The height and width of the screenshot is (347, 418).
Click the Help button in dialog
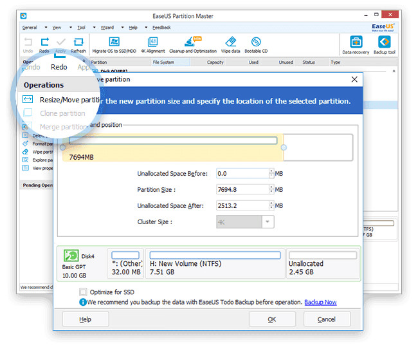coord(86,319)
